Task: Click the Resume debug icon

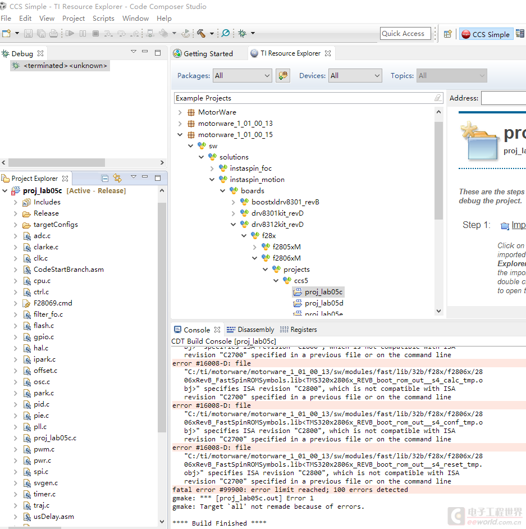Action: click(x=70, y=33)
